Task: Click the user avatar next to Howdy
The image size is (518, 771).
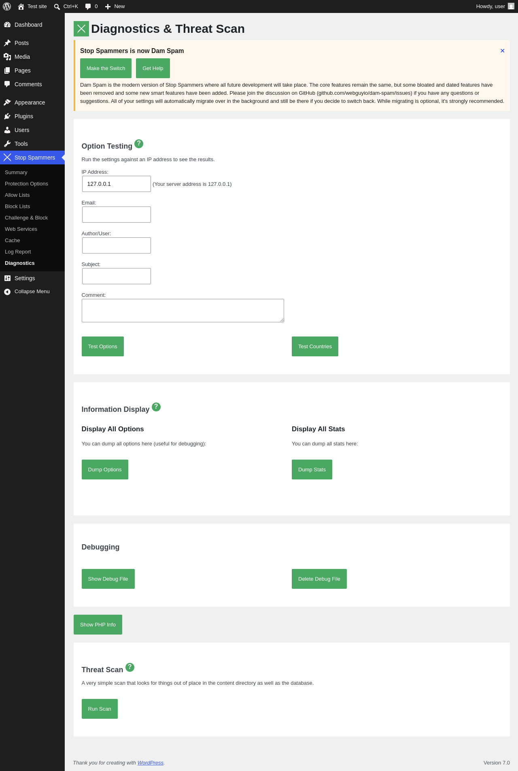Action: 511,6
